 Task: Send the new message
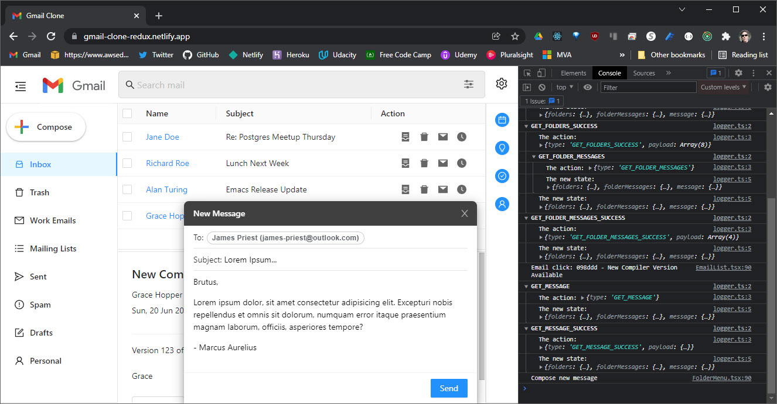point(449,388)
